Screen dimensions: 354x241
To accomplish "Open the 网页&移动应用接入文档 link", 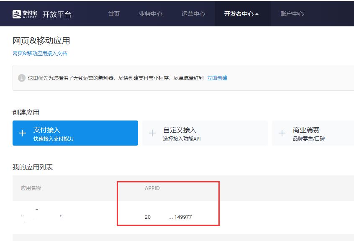I will (x=40, y=54).
